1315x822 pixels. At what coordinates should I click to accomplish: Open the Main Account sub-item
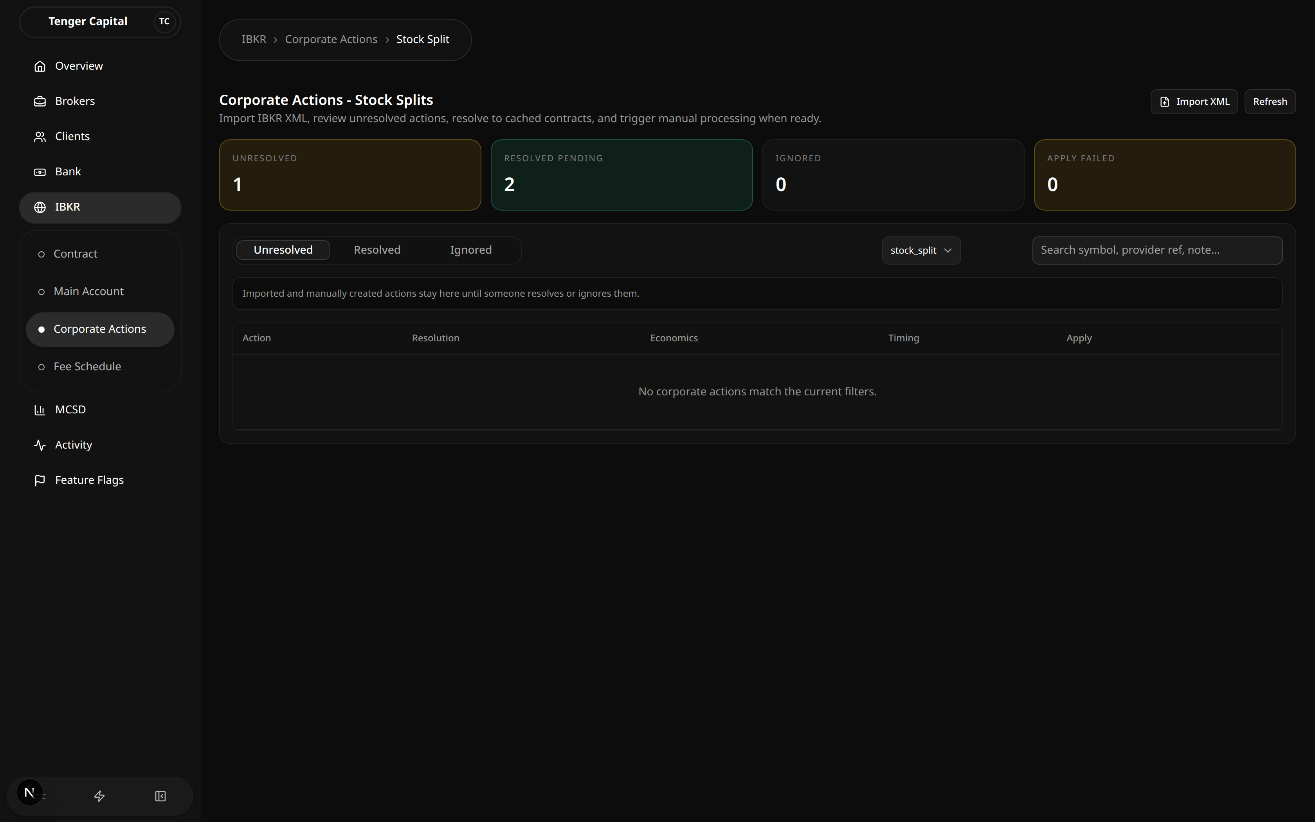pos(100,291)
